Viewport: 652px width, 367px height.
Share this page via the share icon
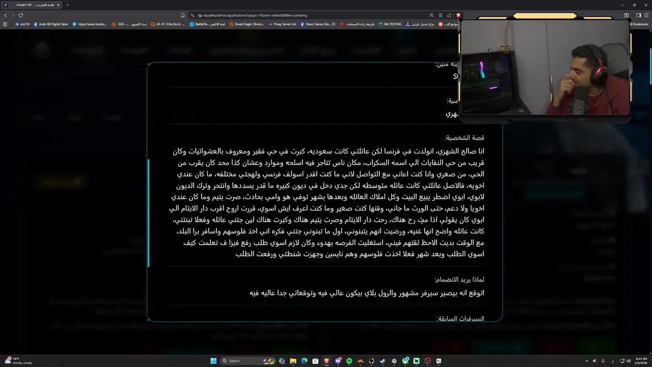[x=449, y=15]
